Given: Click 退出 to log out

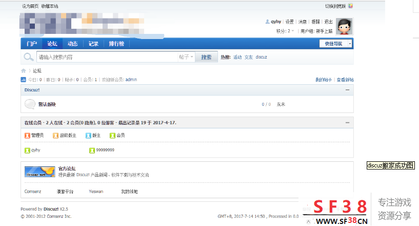Looking at the screenshot, I should [328, 22].
